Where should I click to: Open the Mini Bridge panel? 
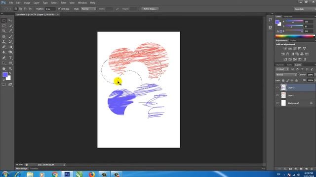(x=22, y=169)
